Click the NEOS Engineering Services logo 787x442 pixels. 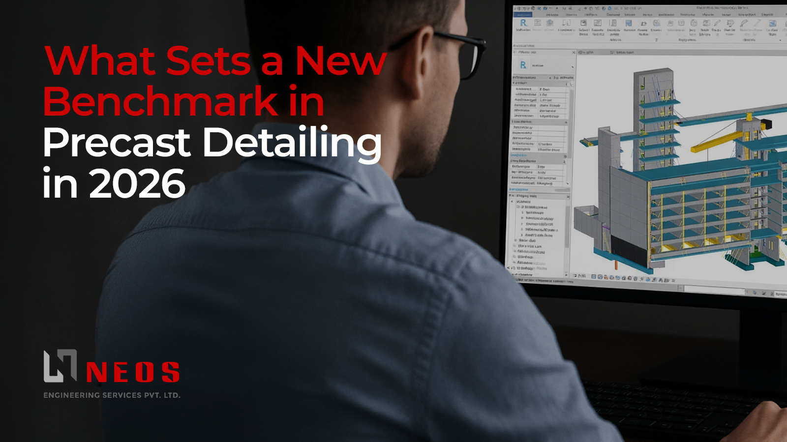112,374
